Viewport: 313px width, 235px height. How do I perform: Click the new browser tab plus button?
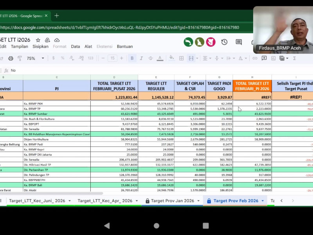click(x=57, y=16)
